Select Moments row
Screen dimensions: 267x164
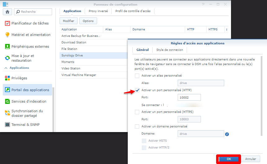point(93,62)
